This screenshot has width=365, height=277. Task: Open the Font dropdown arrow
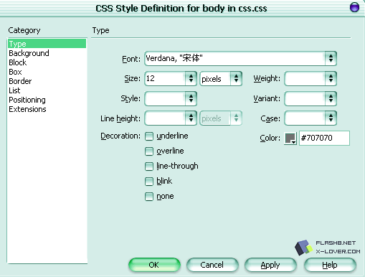click(x=331, y=58)
